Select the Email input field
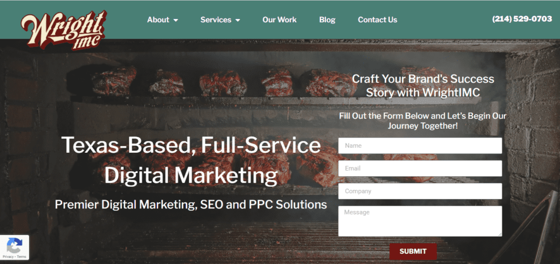This screenshot has width=560, height=264. 420,169
